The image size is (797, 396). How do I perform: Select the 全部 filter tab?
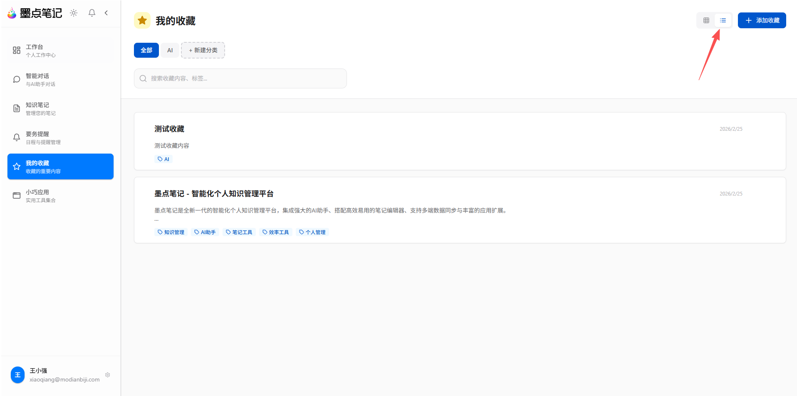tap(146, 50)
